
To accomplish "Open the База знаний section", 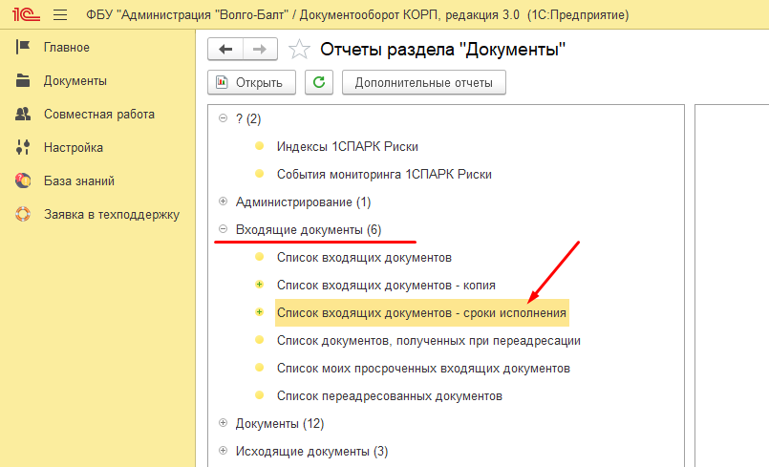I will point(78,180).
